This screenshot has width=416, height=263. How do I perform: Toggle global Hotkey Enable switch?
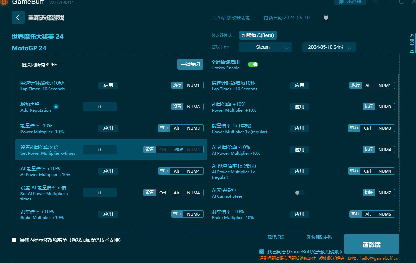pos(253,64)
